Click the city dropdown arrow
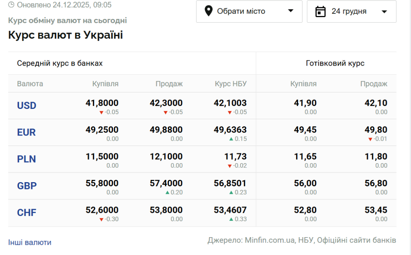This screenshot has height=255, width=411. pos(291,11)
